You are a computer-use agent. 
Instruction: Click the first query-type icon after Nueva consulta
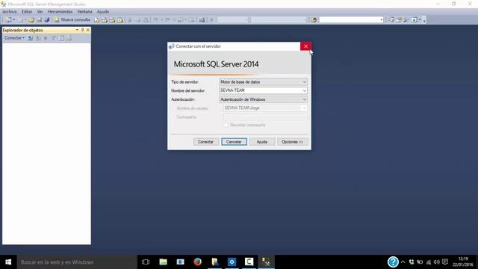tap(96, 20)
